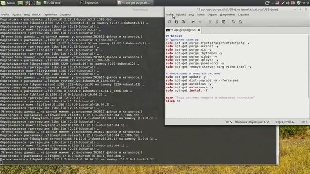Open Сервис menu in the text editor
Screen dimensions: 310x174
(212, 14)
